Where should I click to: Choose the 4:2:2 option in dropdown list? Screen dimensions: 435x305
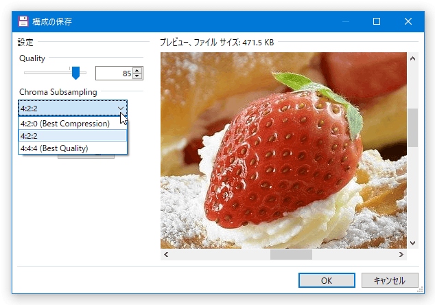[x=73, y=136]
